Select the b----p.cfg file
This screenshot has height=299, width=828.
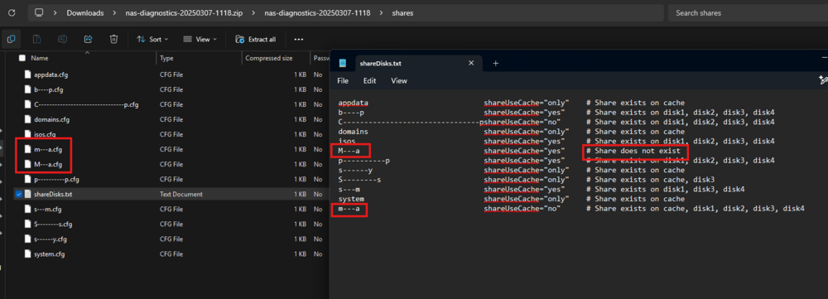(x=49, y=89)
